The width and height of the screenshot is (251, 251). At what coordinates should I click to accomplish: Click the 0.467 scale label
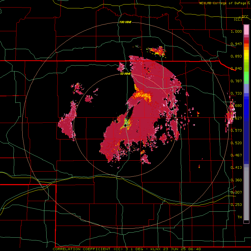(x=236, y=155)
